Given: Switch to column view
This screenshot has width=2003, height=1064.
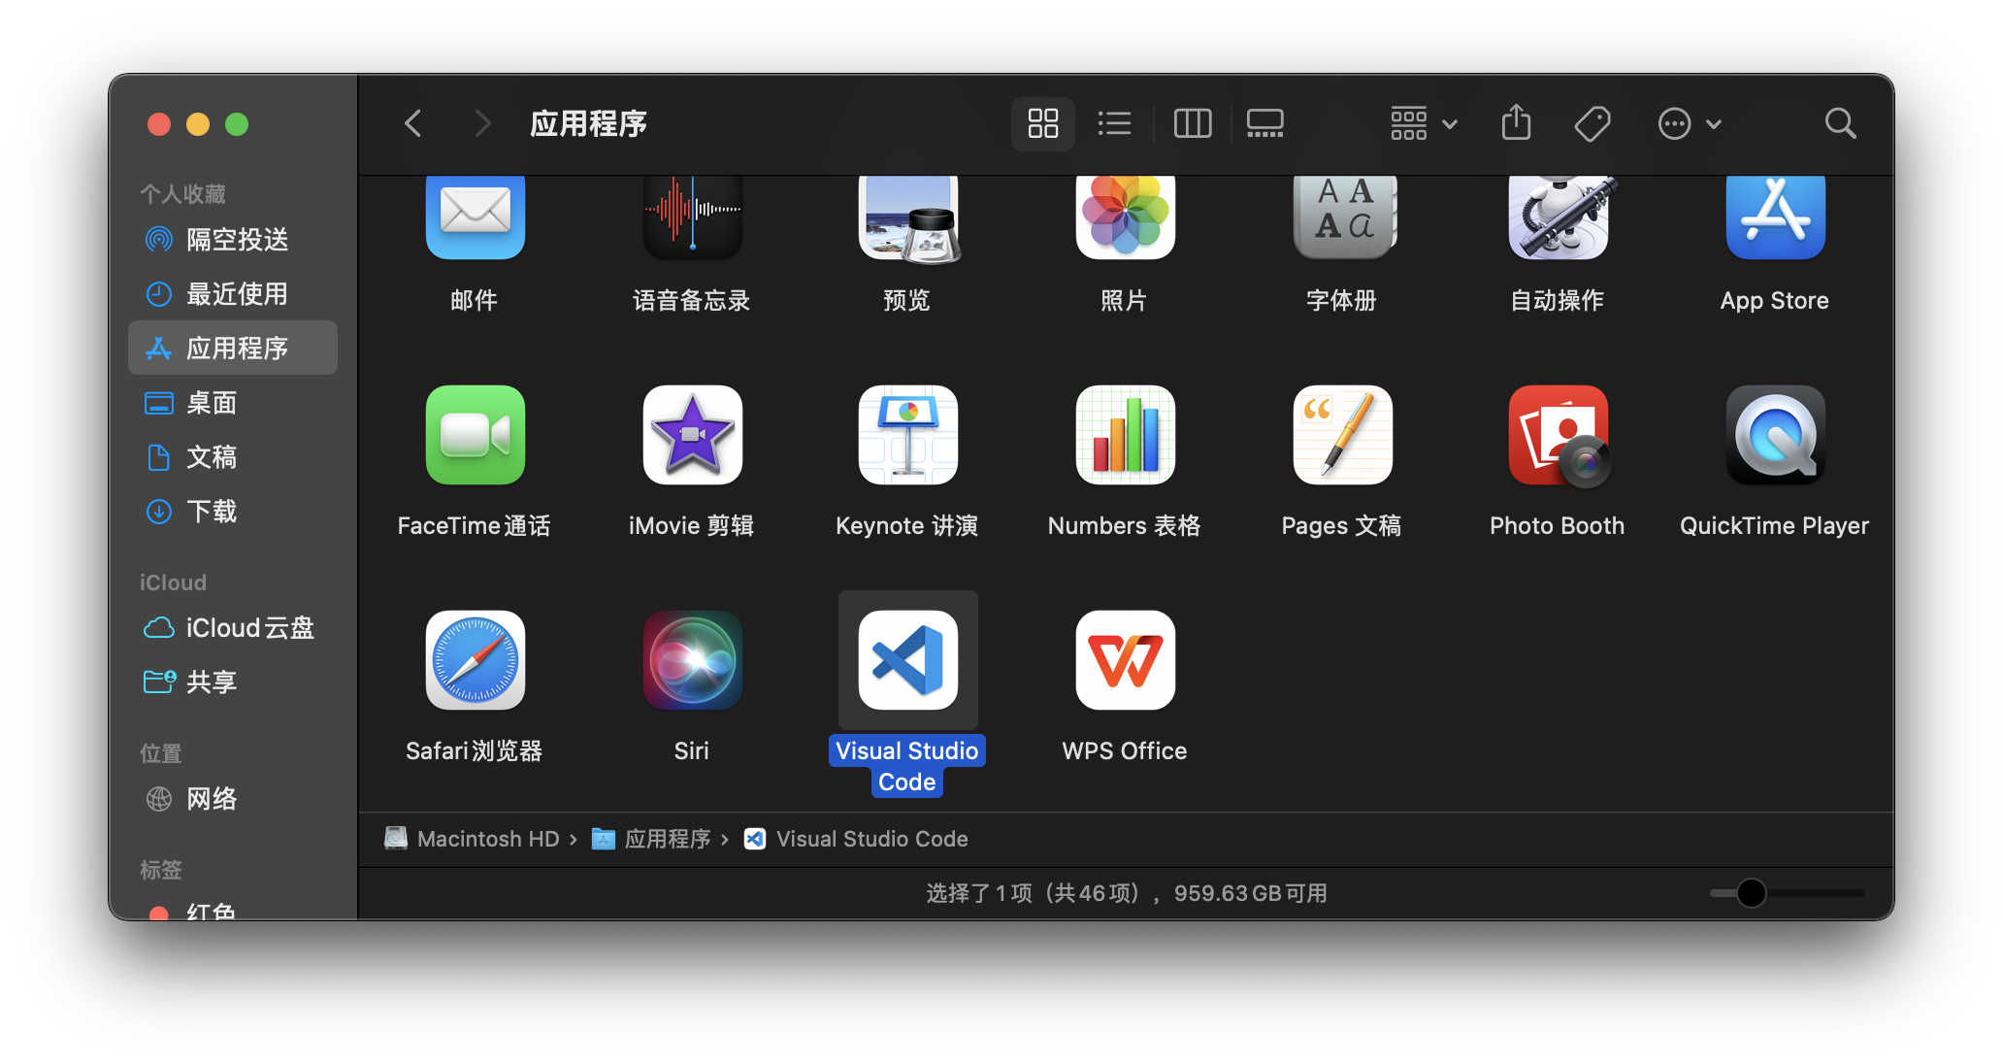Looking at the screenshot, I should [1192, 123].
